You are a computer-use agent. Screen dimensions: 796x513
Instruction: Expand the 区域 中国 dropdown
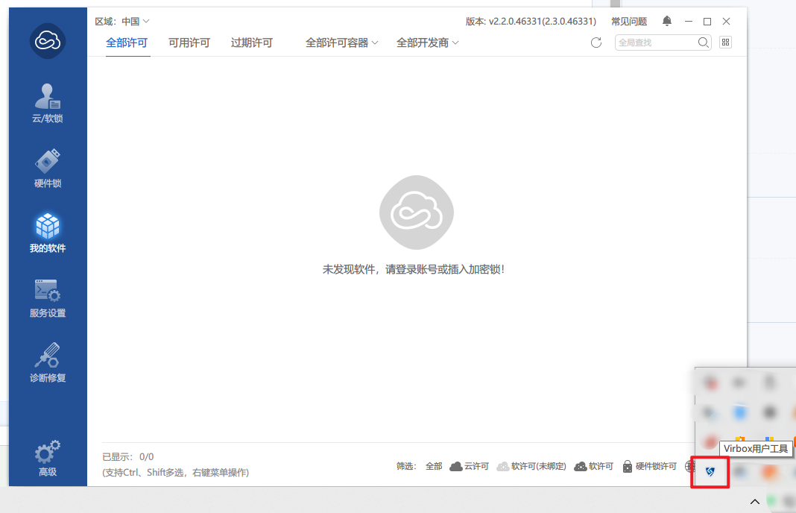tap(136, 22)
